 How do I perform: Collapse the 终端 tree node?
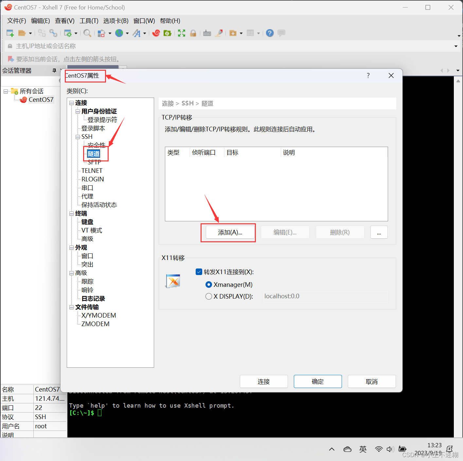click(x=71, y=213)
